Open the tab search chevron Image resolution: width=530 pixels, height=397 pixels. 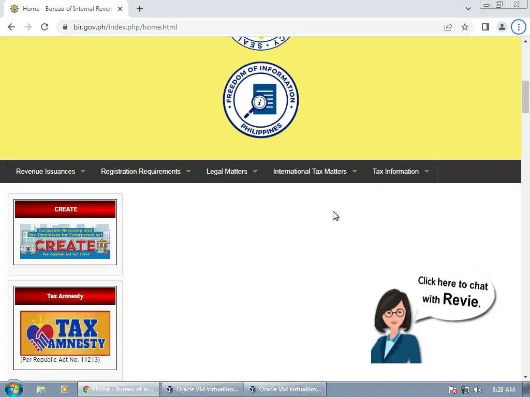(468, 9)
